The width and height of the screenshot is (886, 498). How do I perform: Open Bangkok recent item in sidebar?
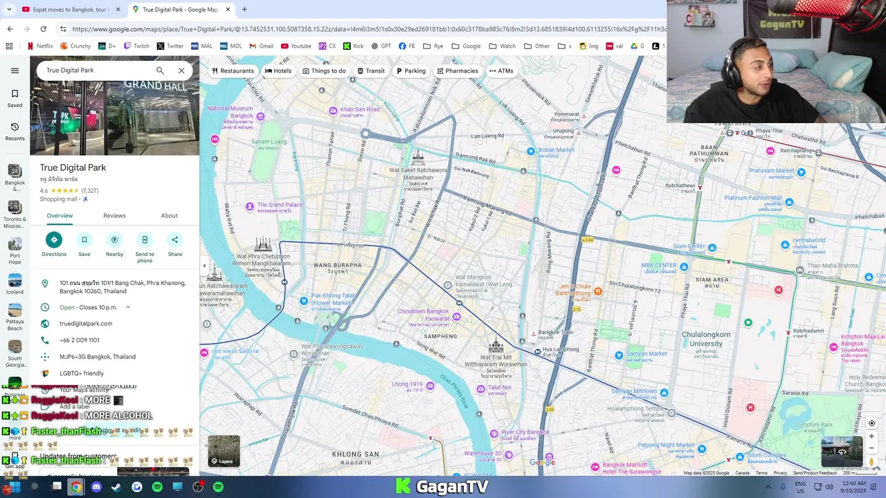point(15,178)
